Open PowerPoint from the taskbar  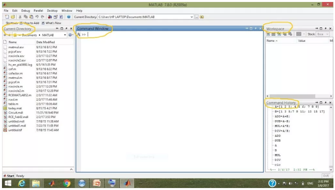pyautogui.click(x=97, y=183)
